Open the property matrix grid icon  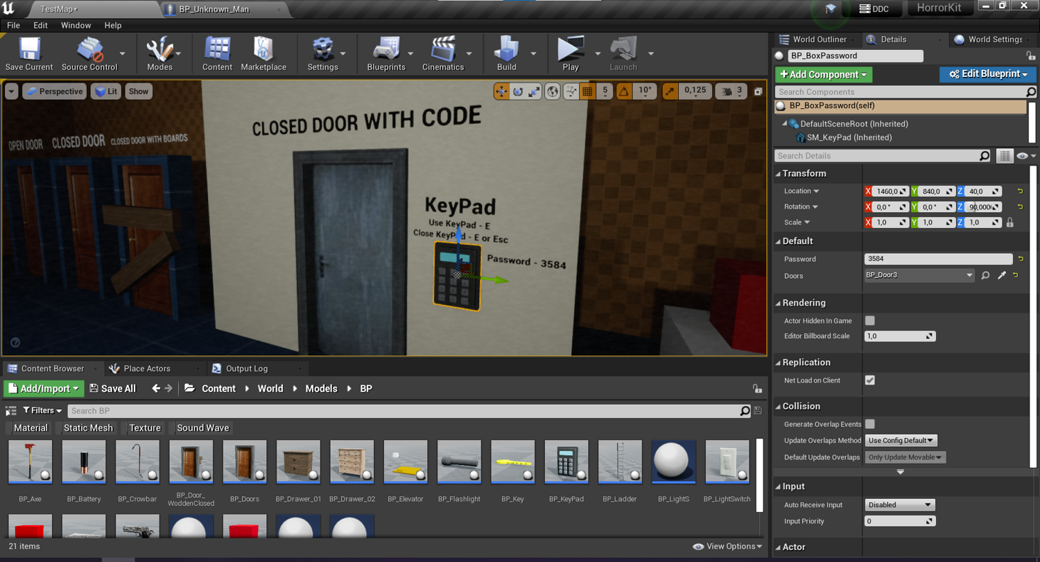tap(1004, 156)
